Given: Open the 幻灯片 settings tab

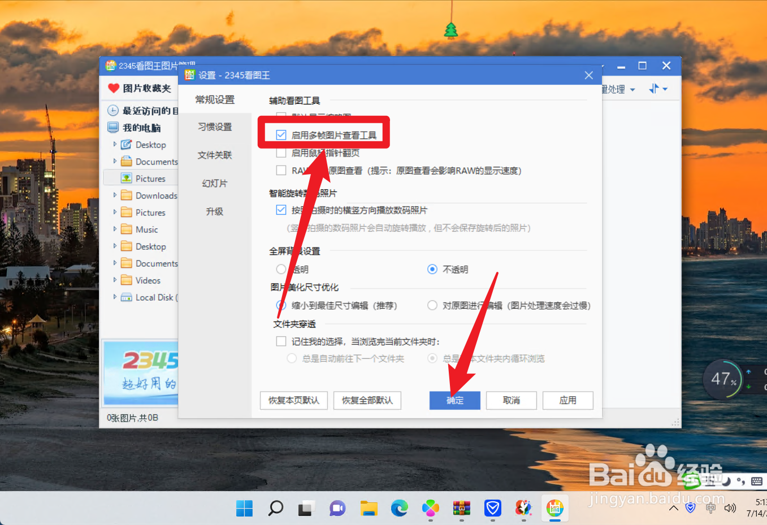Looking at the screenshot, I should point(215,183).
